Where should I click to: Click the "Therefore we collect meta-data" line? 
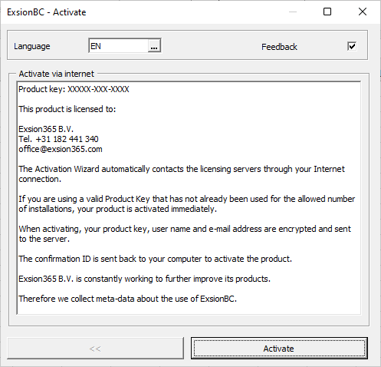[x=127, y=299]
